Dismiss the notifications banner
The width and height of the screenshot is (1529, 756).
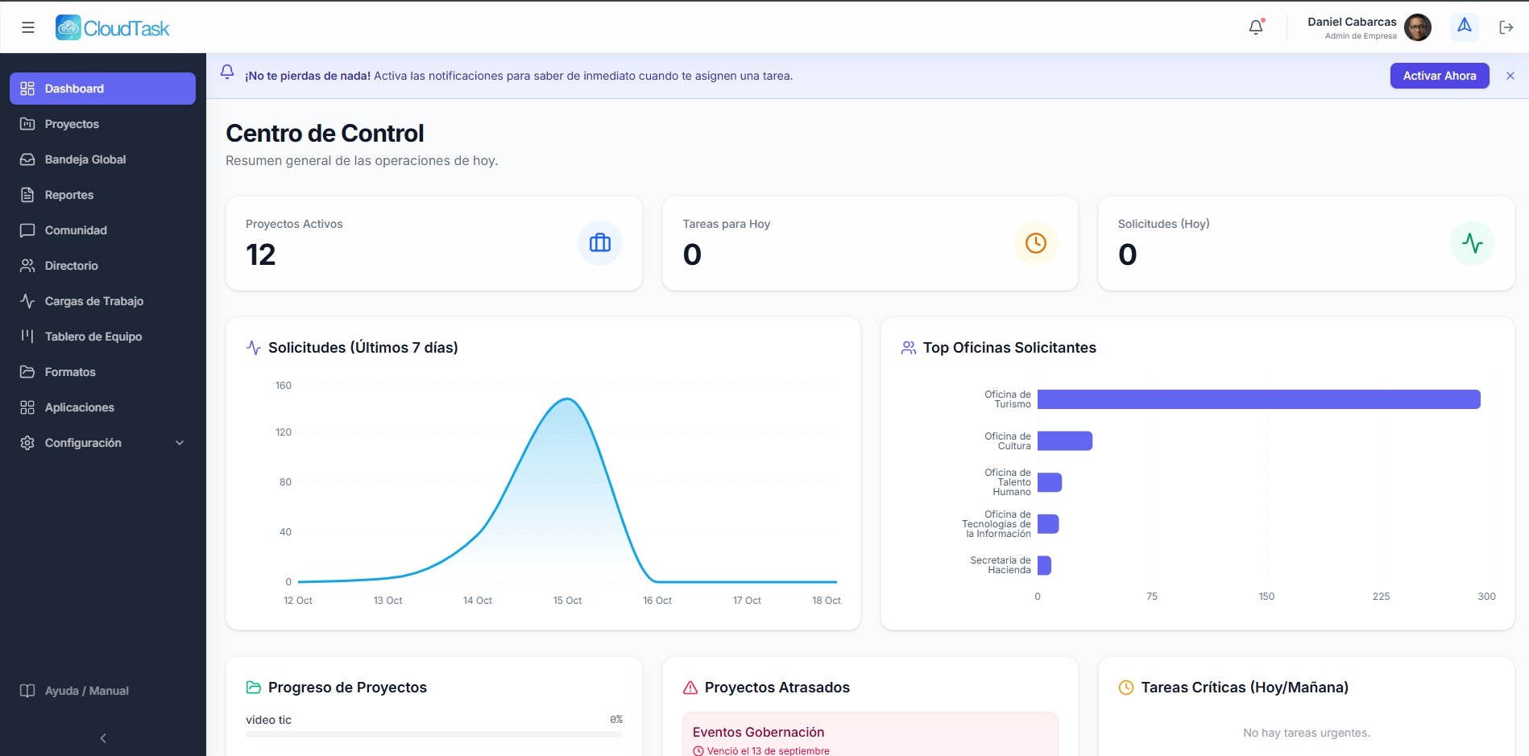[1510, 76]
